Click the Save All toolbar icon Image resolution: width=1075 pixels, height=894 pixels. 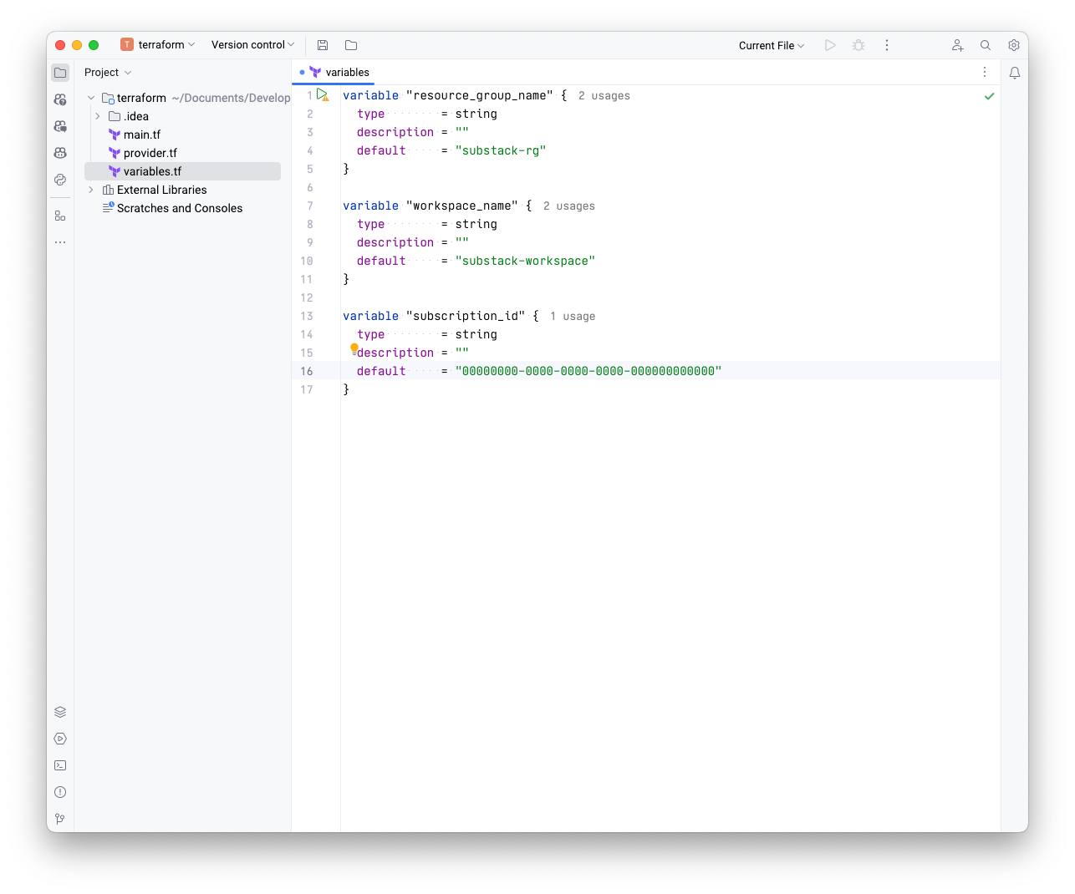click(x=323, y=45)
